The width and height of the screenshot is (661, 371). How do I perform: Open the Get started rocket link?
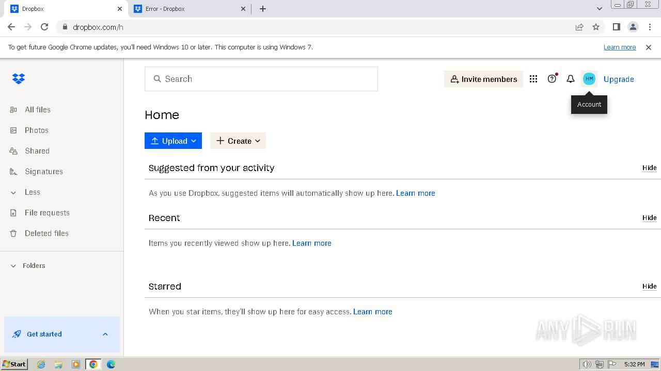click(x=44, y=334)
